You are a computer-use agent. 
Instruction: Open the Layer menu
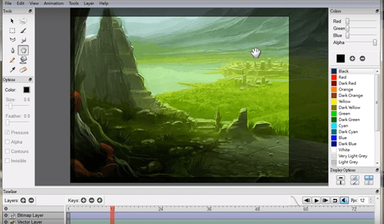tap(89, 3)
